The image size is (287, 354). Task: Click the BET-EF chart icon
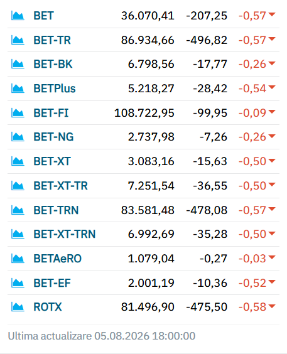click(18, 283)
